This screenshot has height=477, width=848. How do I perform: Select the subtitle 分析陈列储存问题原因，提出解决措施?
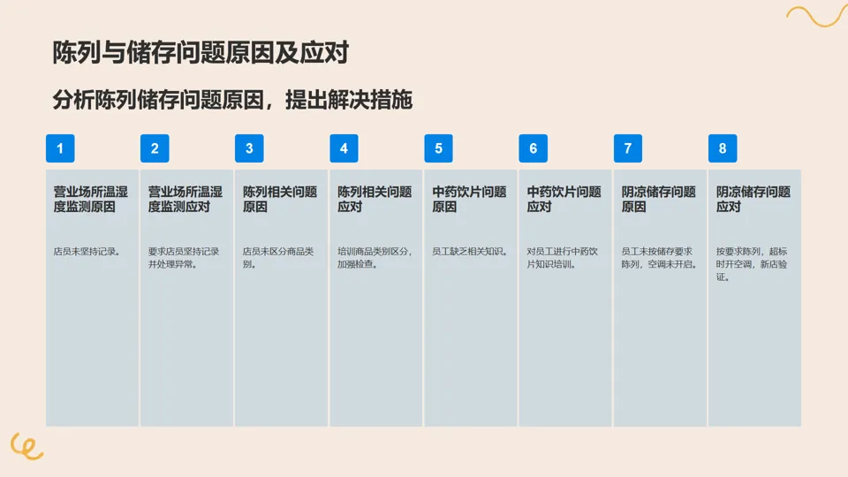click(x=232, y=100)
